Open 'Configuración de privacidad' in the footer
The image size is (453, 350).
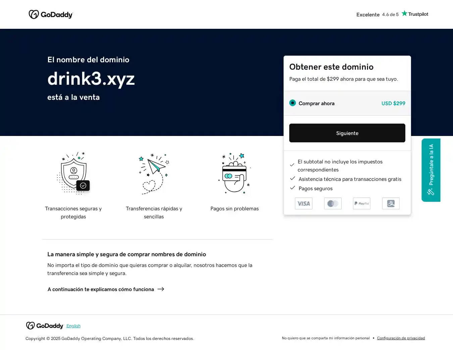coord(401,338)
